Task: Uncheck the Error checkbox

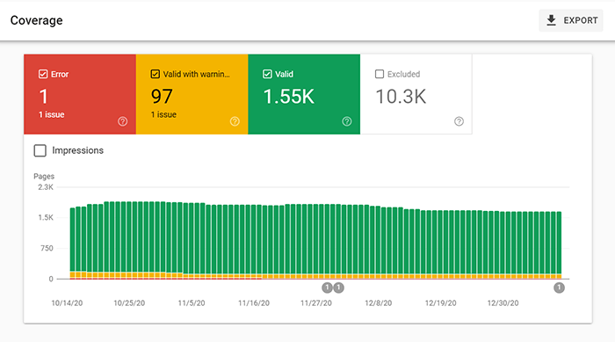Action: pos(43,74)
